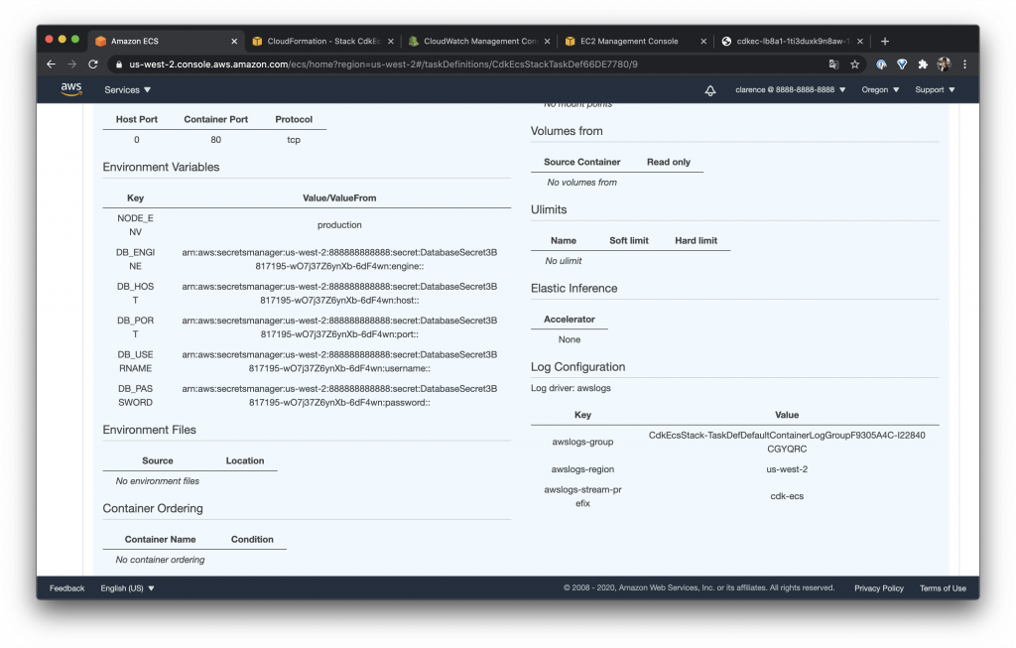The height and width of the screenshot is (648, 1016).
Task: Click the AWS logo home icon
Action: coord(71,89)
